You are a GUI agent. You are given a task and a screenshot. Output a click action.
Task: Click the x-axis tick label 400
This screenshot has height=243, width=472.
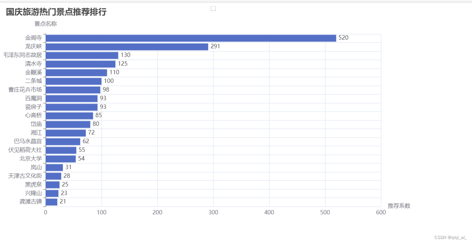pos(269,213)
